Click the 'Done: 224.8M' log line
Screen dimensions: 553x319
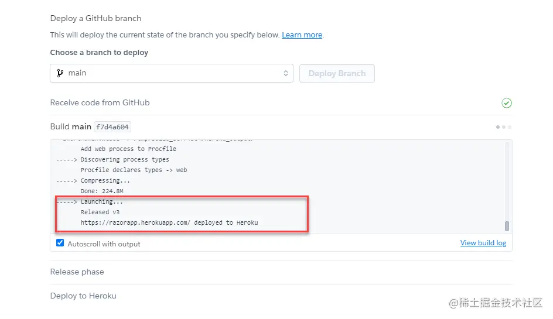coord(102,191)
